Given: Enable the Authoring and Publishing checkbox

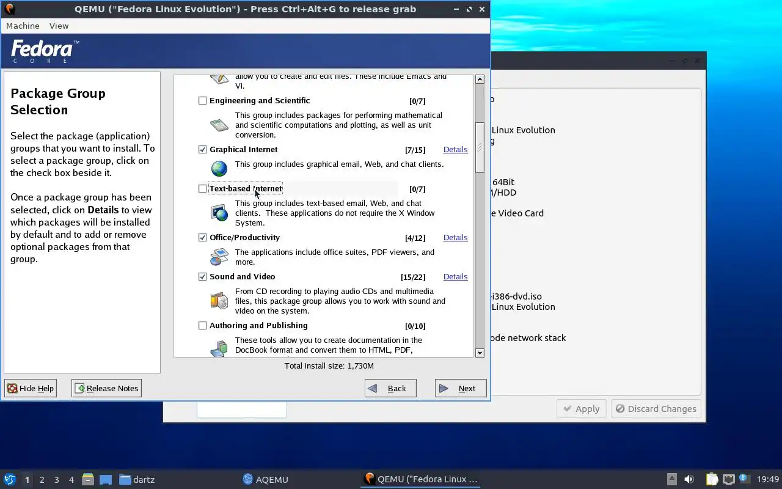Looking at the screenshot, I should [x=202, y=326].
